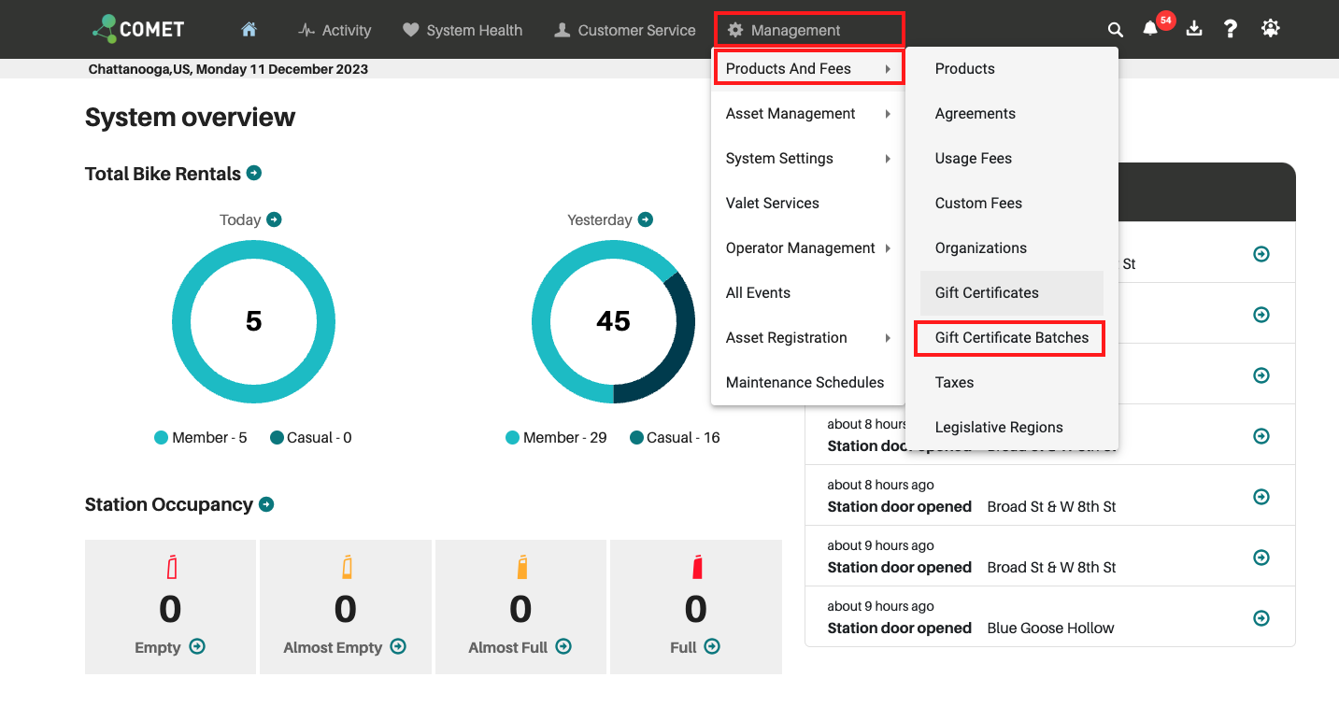The height and width of the screenshot is (706, 1339).
Task: Click the arrow next to Yesterday
Action: pos(646,219)
